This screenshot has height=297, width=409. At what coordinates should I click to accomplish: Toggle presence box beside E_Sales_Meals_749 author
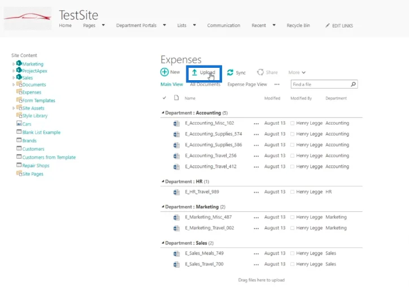pos(293,253)
